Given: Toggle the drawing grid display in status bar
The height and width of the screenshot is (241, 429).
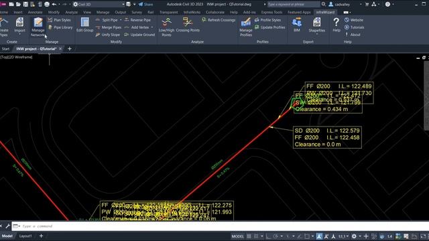Looking at the screenshot, I should [249, 236].
